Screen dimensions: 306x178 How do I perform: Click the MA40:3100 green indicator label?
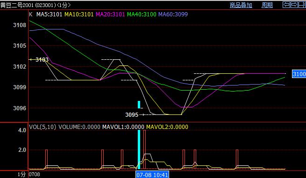click(x=142, y=14)
